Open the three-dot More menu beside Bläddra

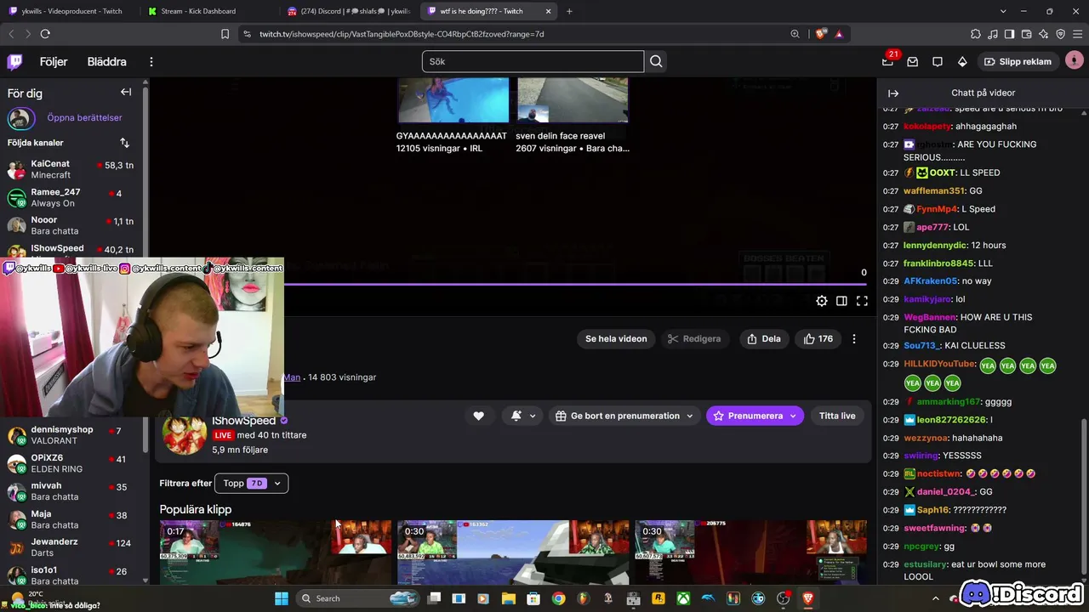[x=151, y=62]
